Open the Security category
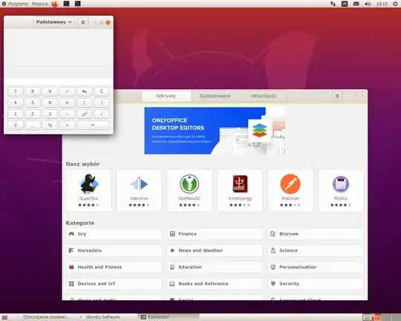This screenshot has height=321, width=401. pyautogui.click(x=316, y=284)
